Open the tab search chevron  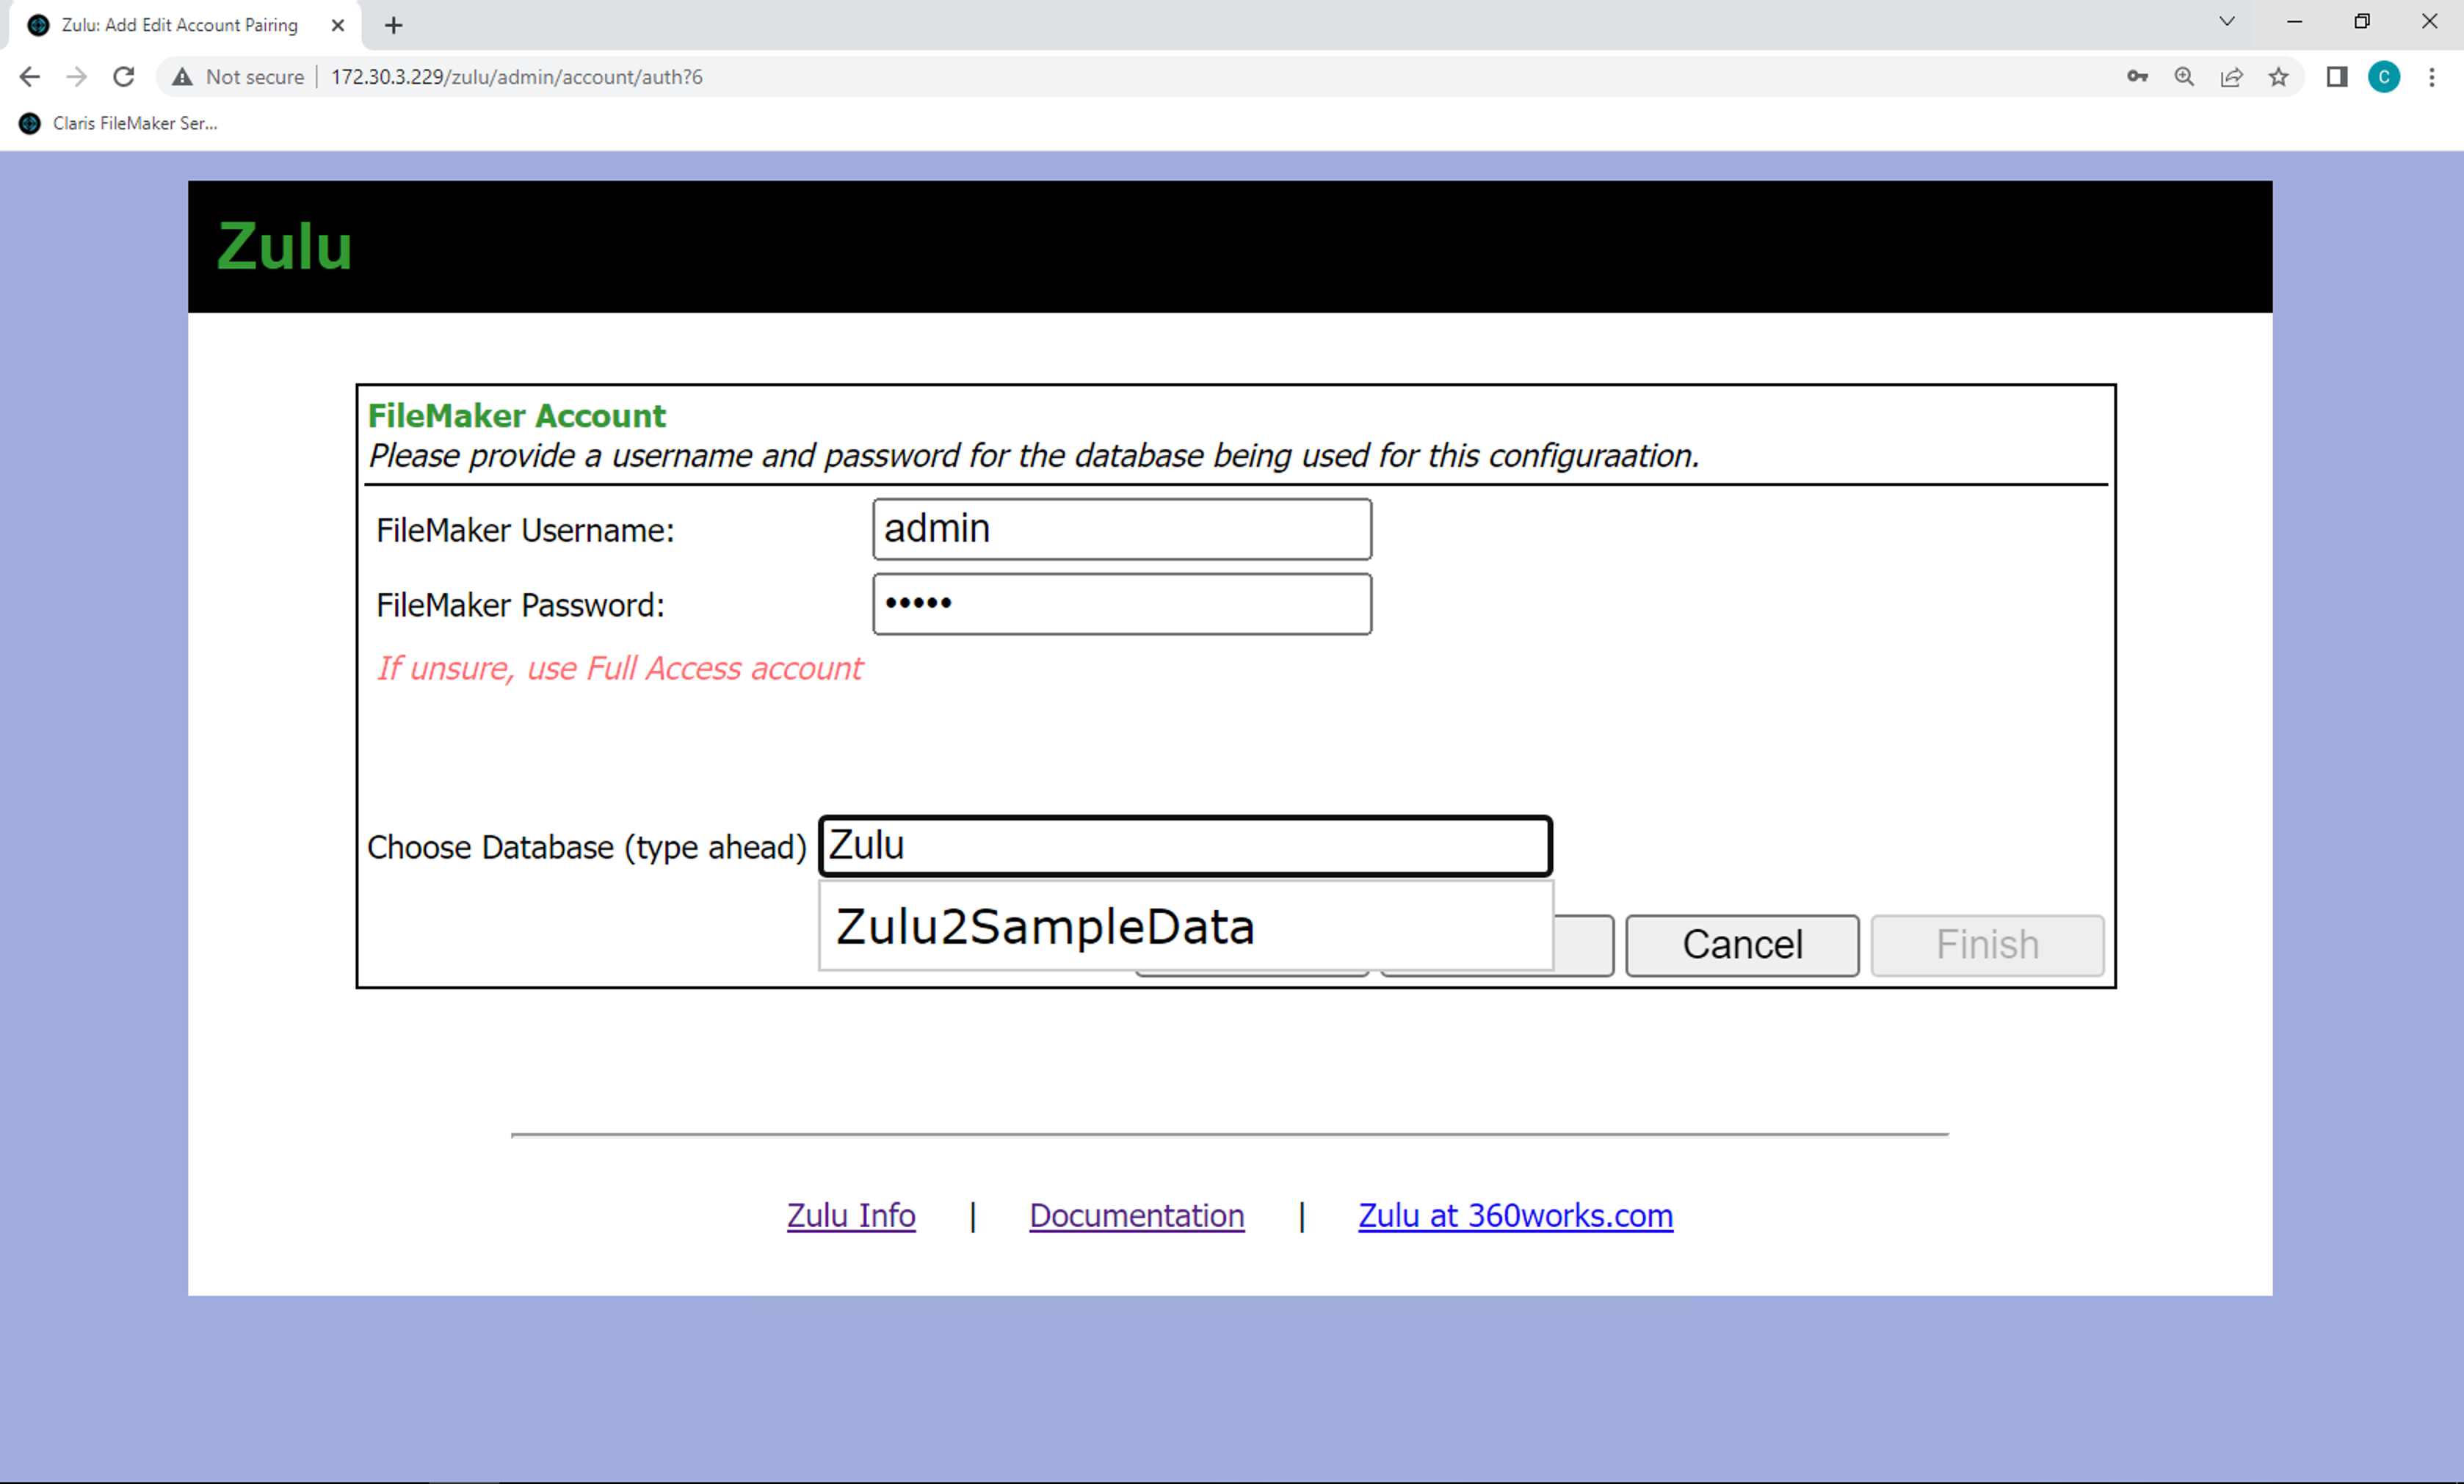(x=2227, y=21)
